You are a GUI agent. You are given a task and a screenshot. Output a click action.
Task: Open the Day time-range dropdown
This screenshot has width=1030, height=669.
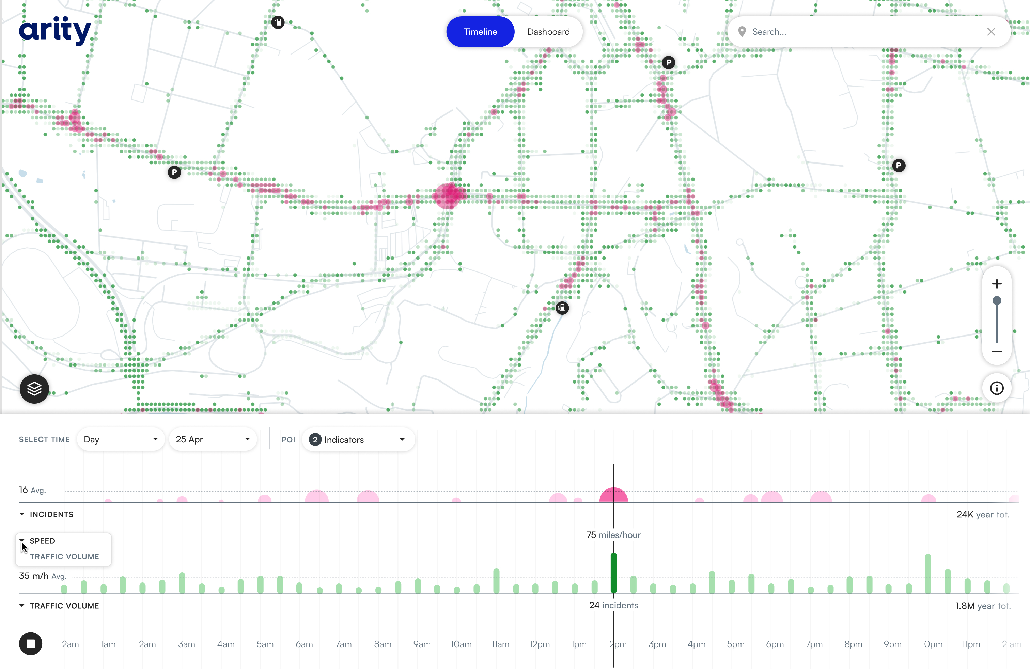click(120, 439)
